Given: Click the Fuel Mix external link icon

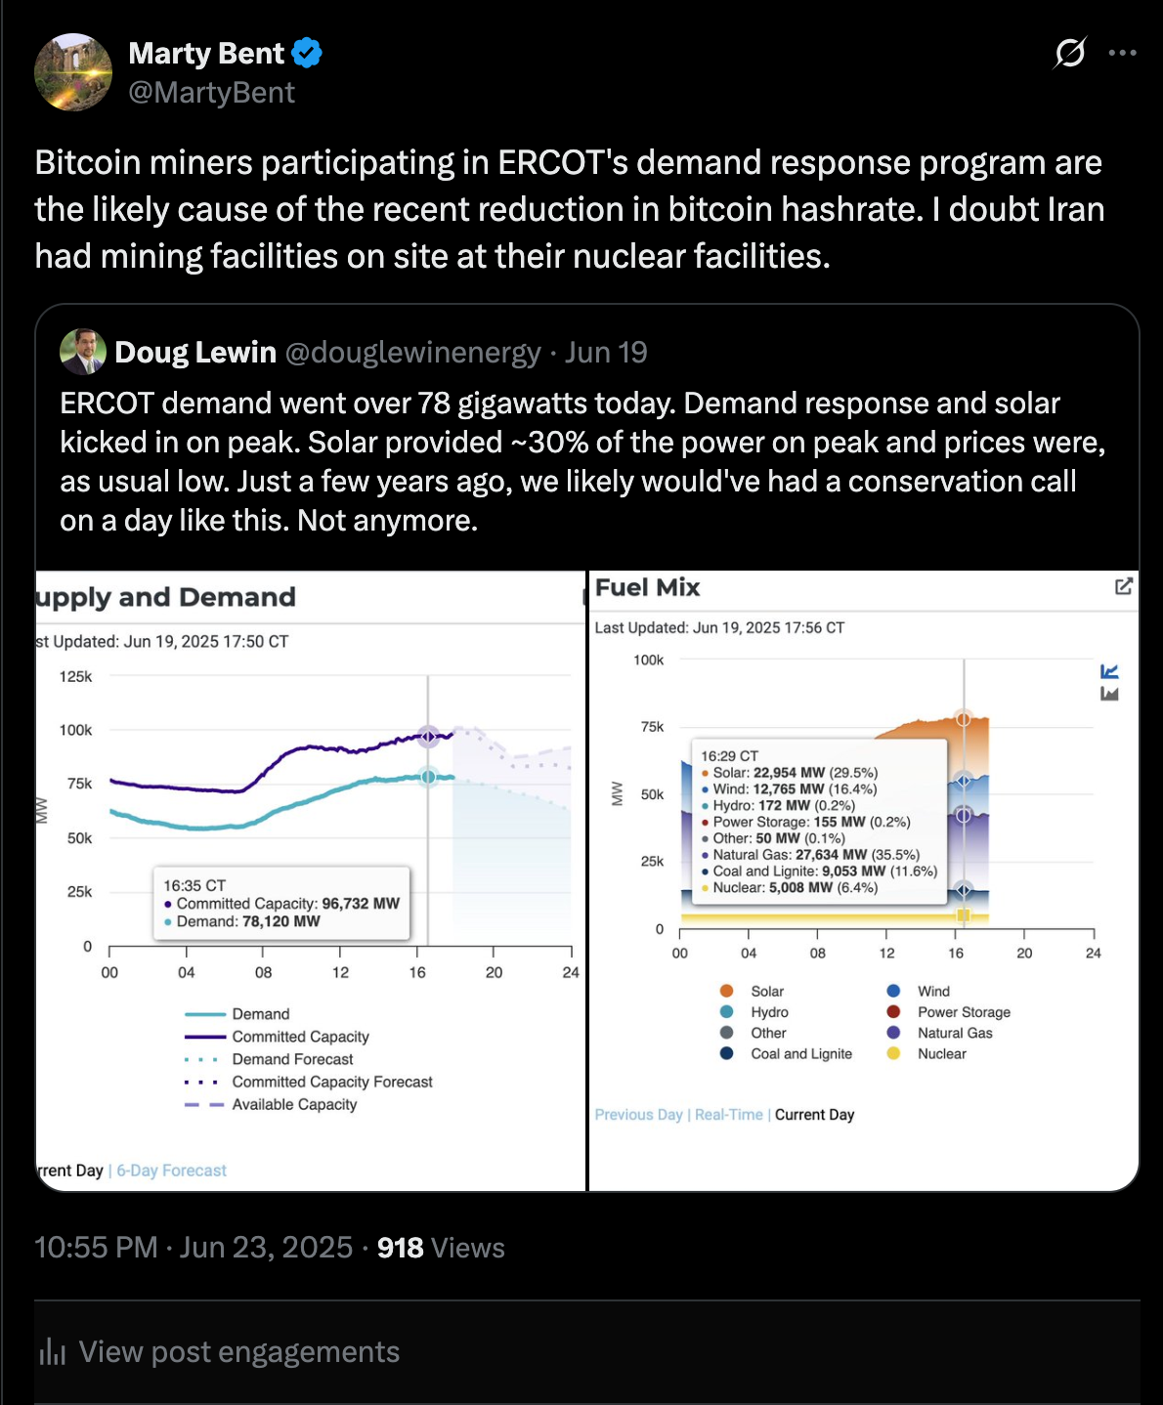Looking at the screenshot, I should click(1123, 586).
